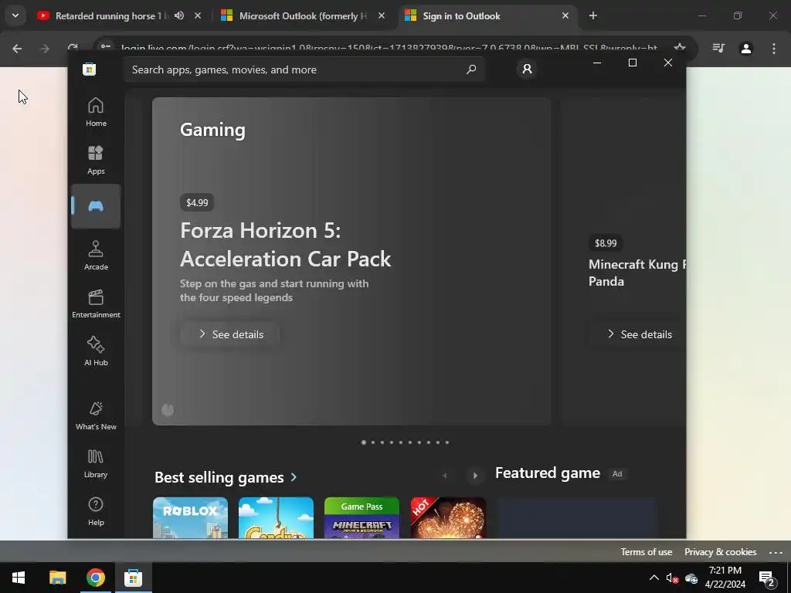The image size is (791, 593).
Task: Click the search magnifier icon in Store
Action: click(x=470, y=69)
